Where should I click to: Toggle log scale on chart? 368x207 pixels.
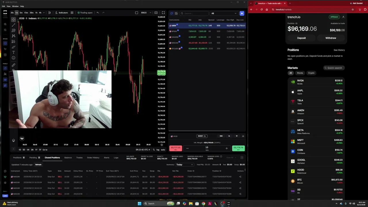(x=158, y=149)
